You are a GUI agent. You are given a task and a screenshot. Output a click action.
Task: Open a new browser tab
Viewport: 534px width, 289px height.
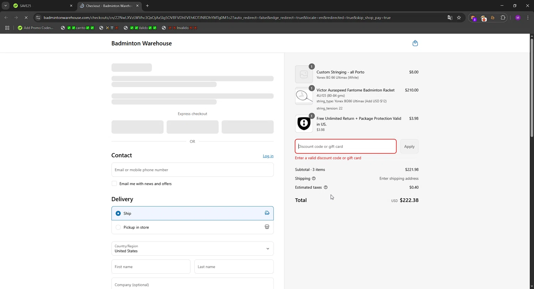point(147,6)
